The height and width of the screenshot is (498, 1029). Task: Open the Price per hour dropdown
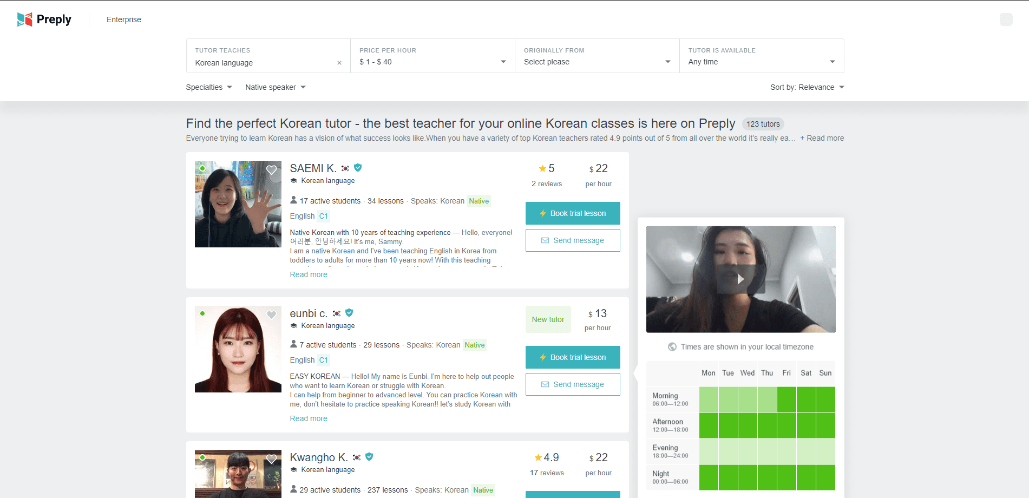(x=432, y=56)
